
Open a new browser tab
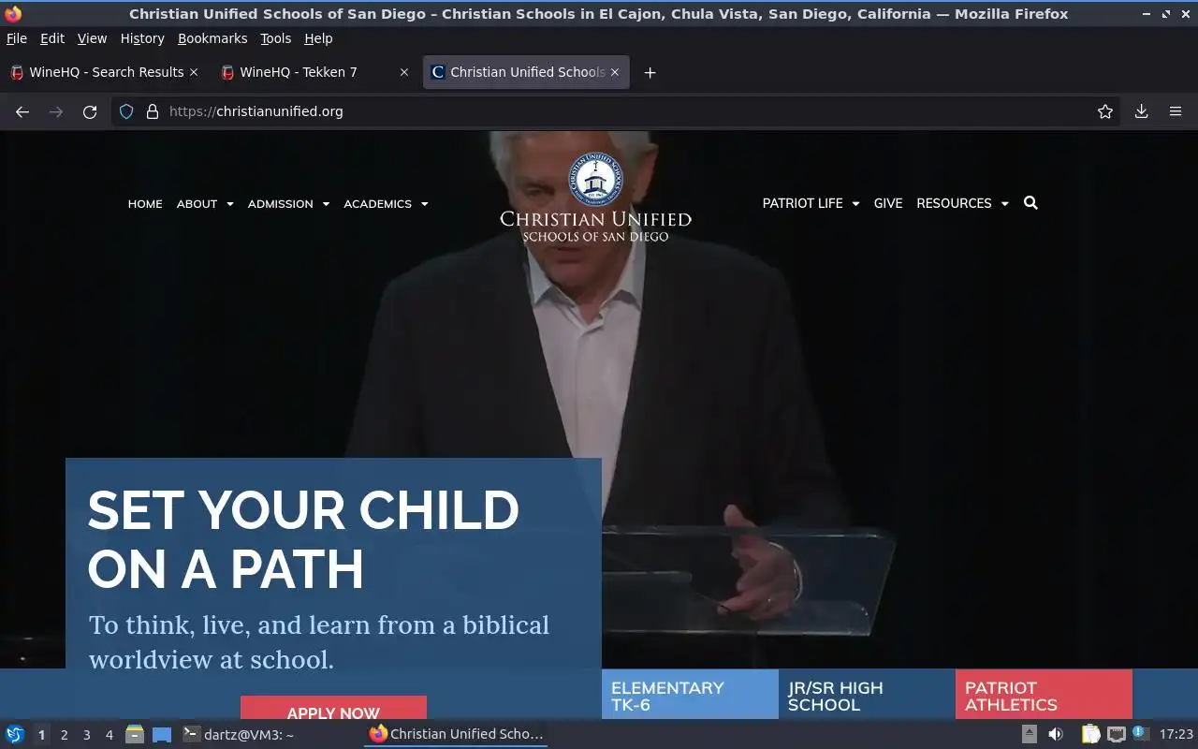pos(650,72)
